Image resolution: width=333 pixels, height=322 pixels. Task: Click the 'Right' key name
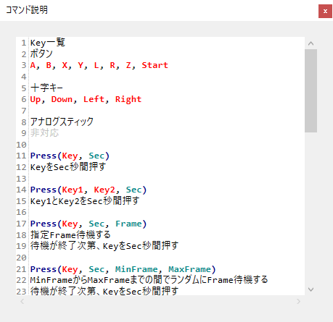point(128,99)
